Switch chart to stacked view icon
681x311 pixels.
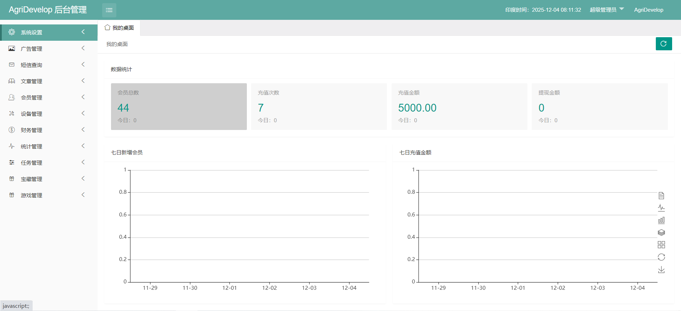coord(661,233)
